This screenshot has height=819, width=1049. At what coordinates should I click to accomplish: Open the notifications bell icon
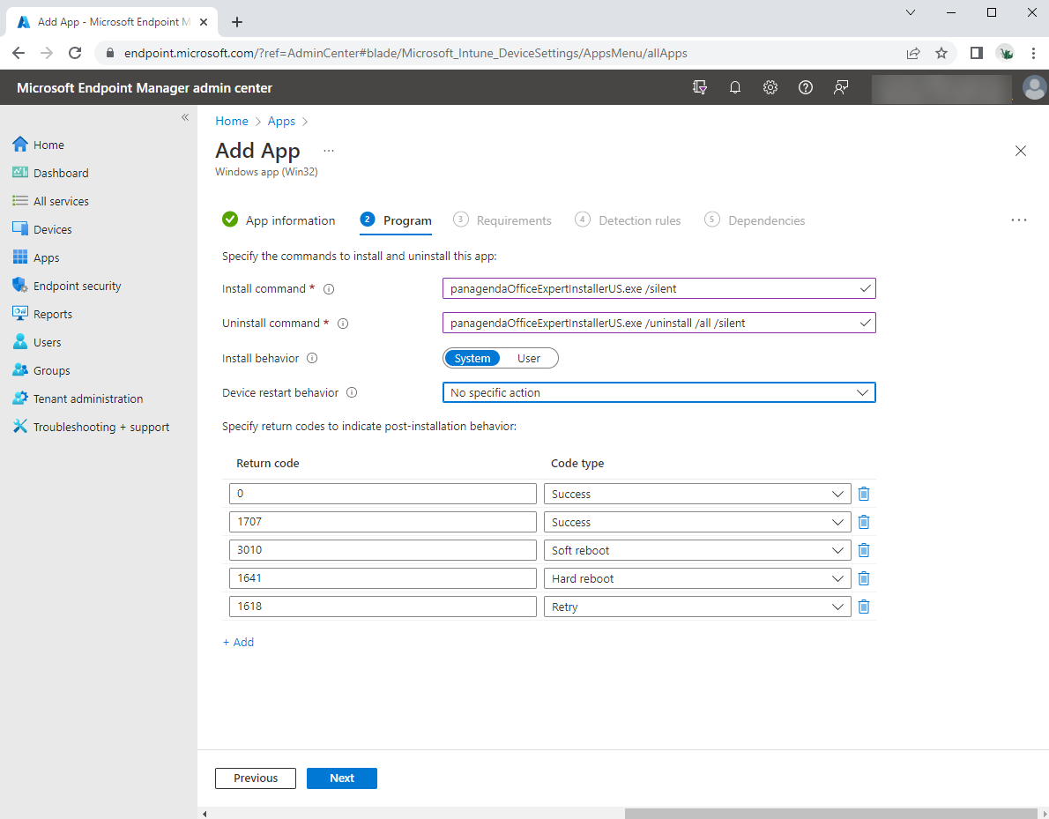tap(734, 87)
